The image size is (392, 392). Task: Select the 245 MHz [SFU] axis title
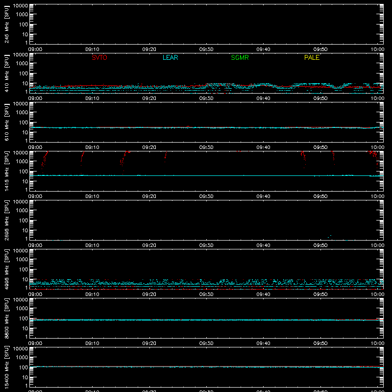[x=6, y=24]
